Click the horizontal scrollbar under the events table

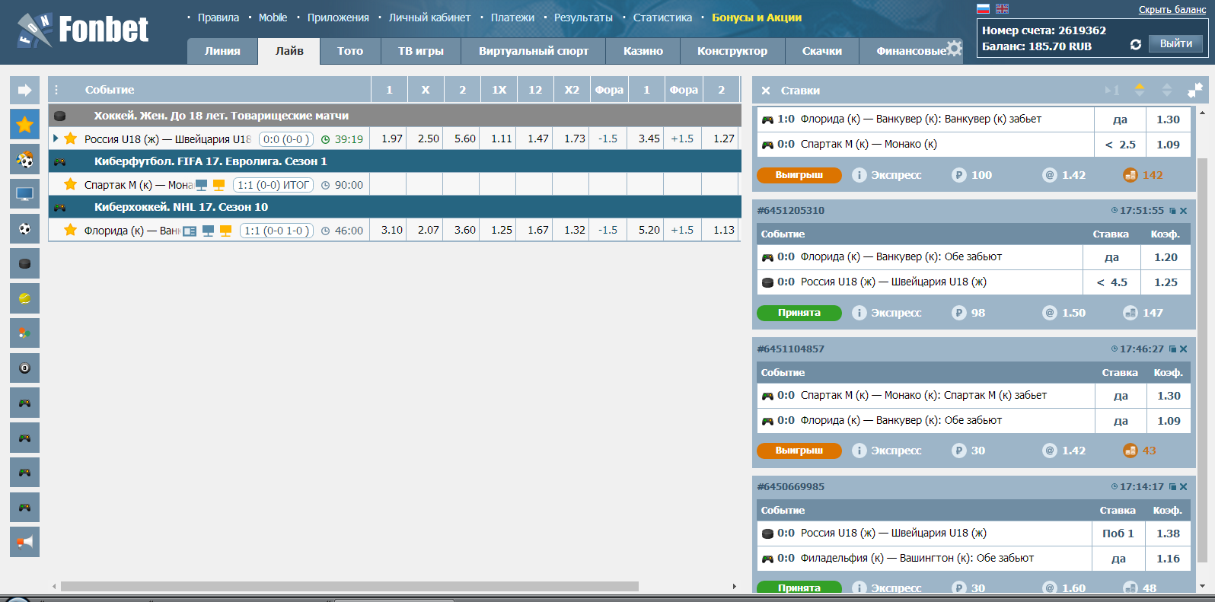pos(349,586)
